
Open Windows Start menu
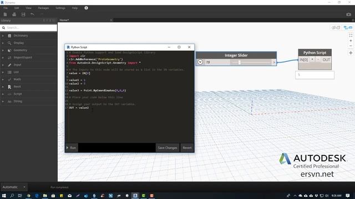click(x=4, y=196)
